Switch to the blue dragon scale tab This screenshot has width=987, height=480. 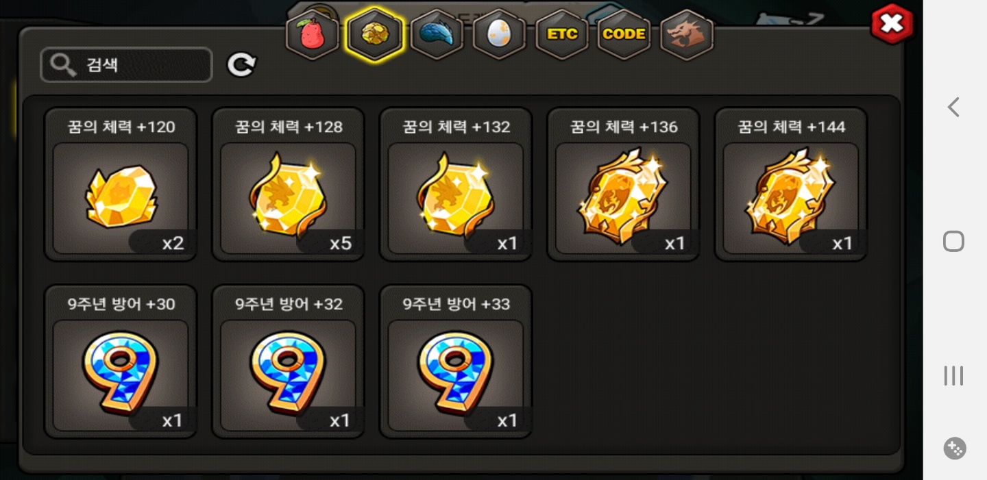pos(437,34)
